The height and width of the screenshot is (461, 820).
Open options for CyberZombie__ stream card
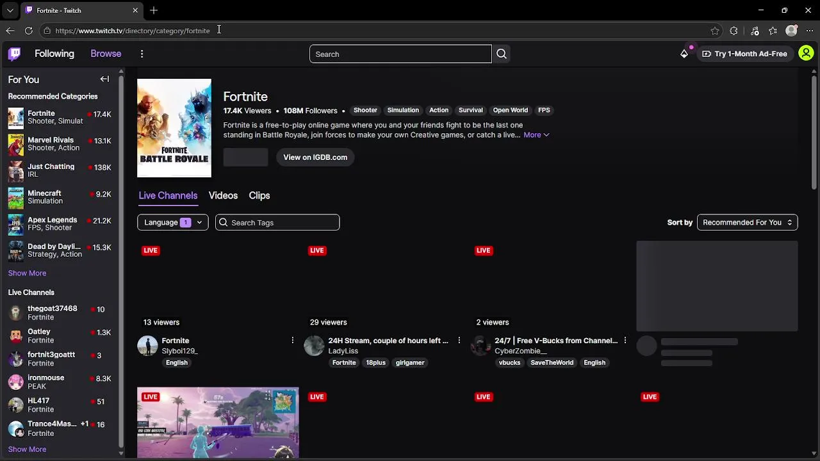click(x=625, y=341)
